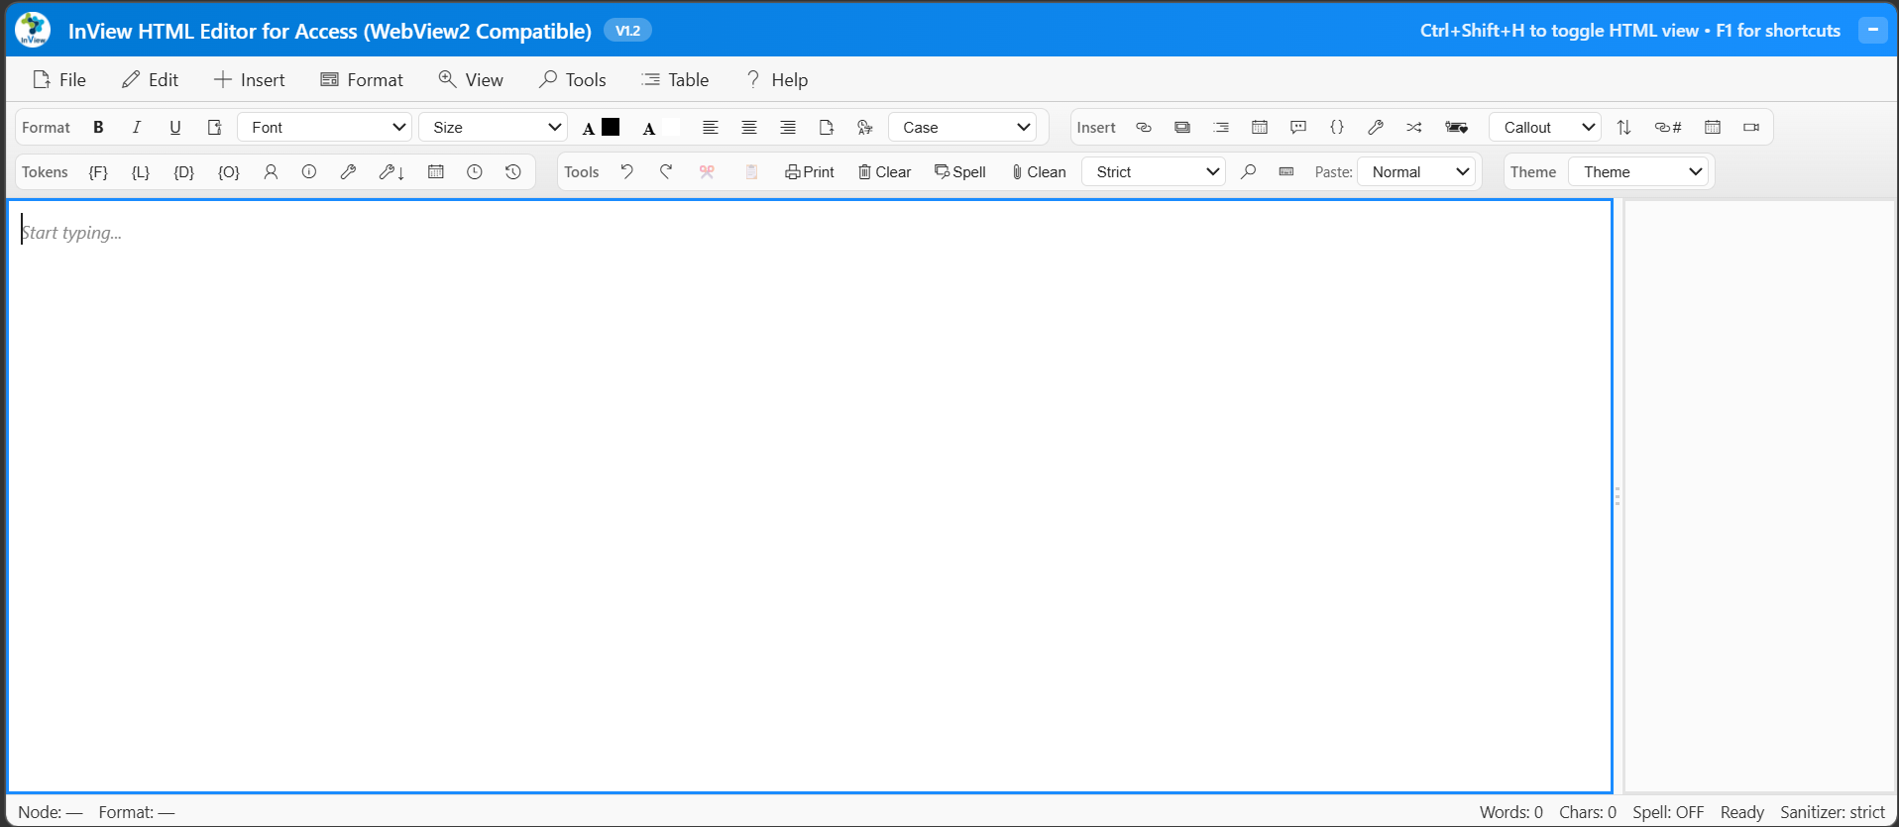Center-align the text
Screen dimensions: 1899x827
click(x=749, y=127)
